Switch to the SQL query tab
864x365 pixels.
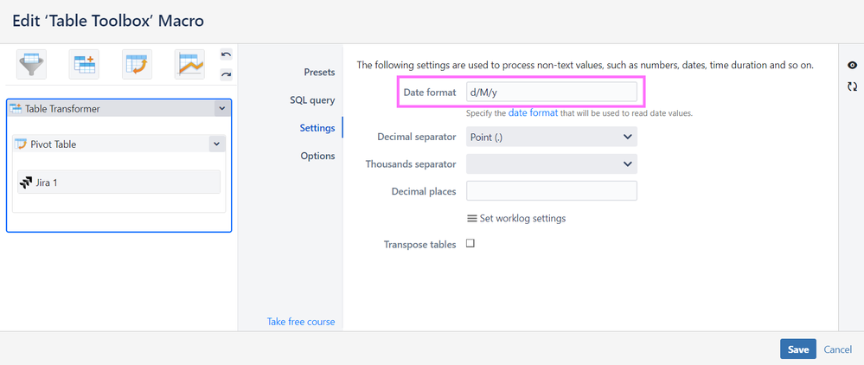click(x=312, y=100)
